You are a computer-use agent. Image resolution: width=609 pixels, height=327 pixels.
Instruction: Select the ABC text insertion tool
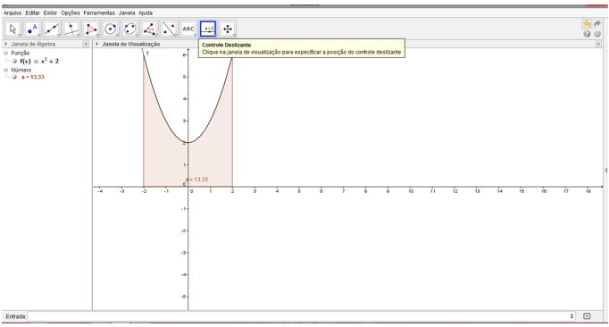[188, 29]
